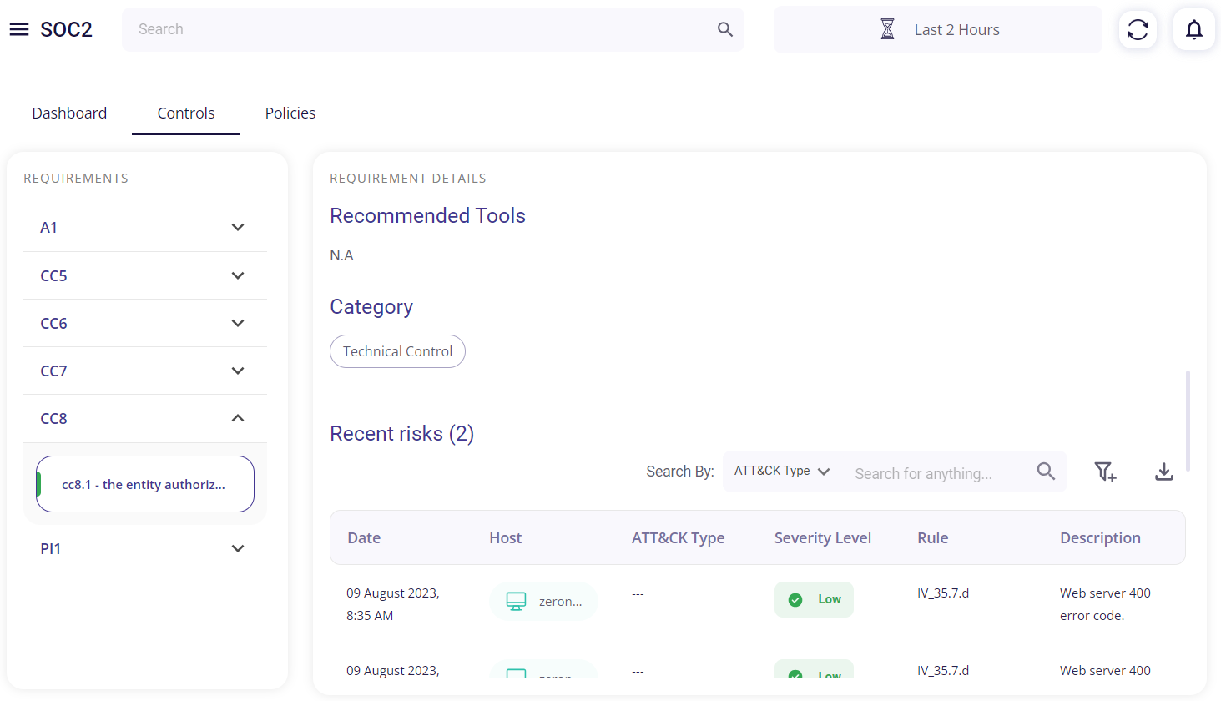Click the N.A recommended tools value
Screen dimensions: 1221x701
click(x=341, y=255)
